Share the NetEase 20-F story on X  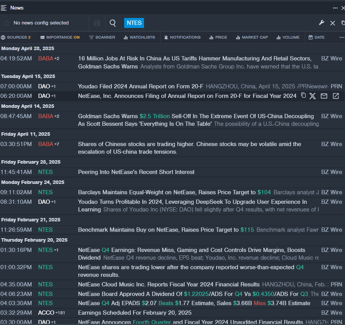click(313, 96)
